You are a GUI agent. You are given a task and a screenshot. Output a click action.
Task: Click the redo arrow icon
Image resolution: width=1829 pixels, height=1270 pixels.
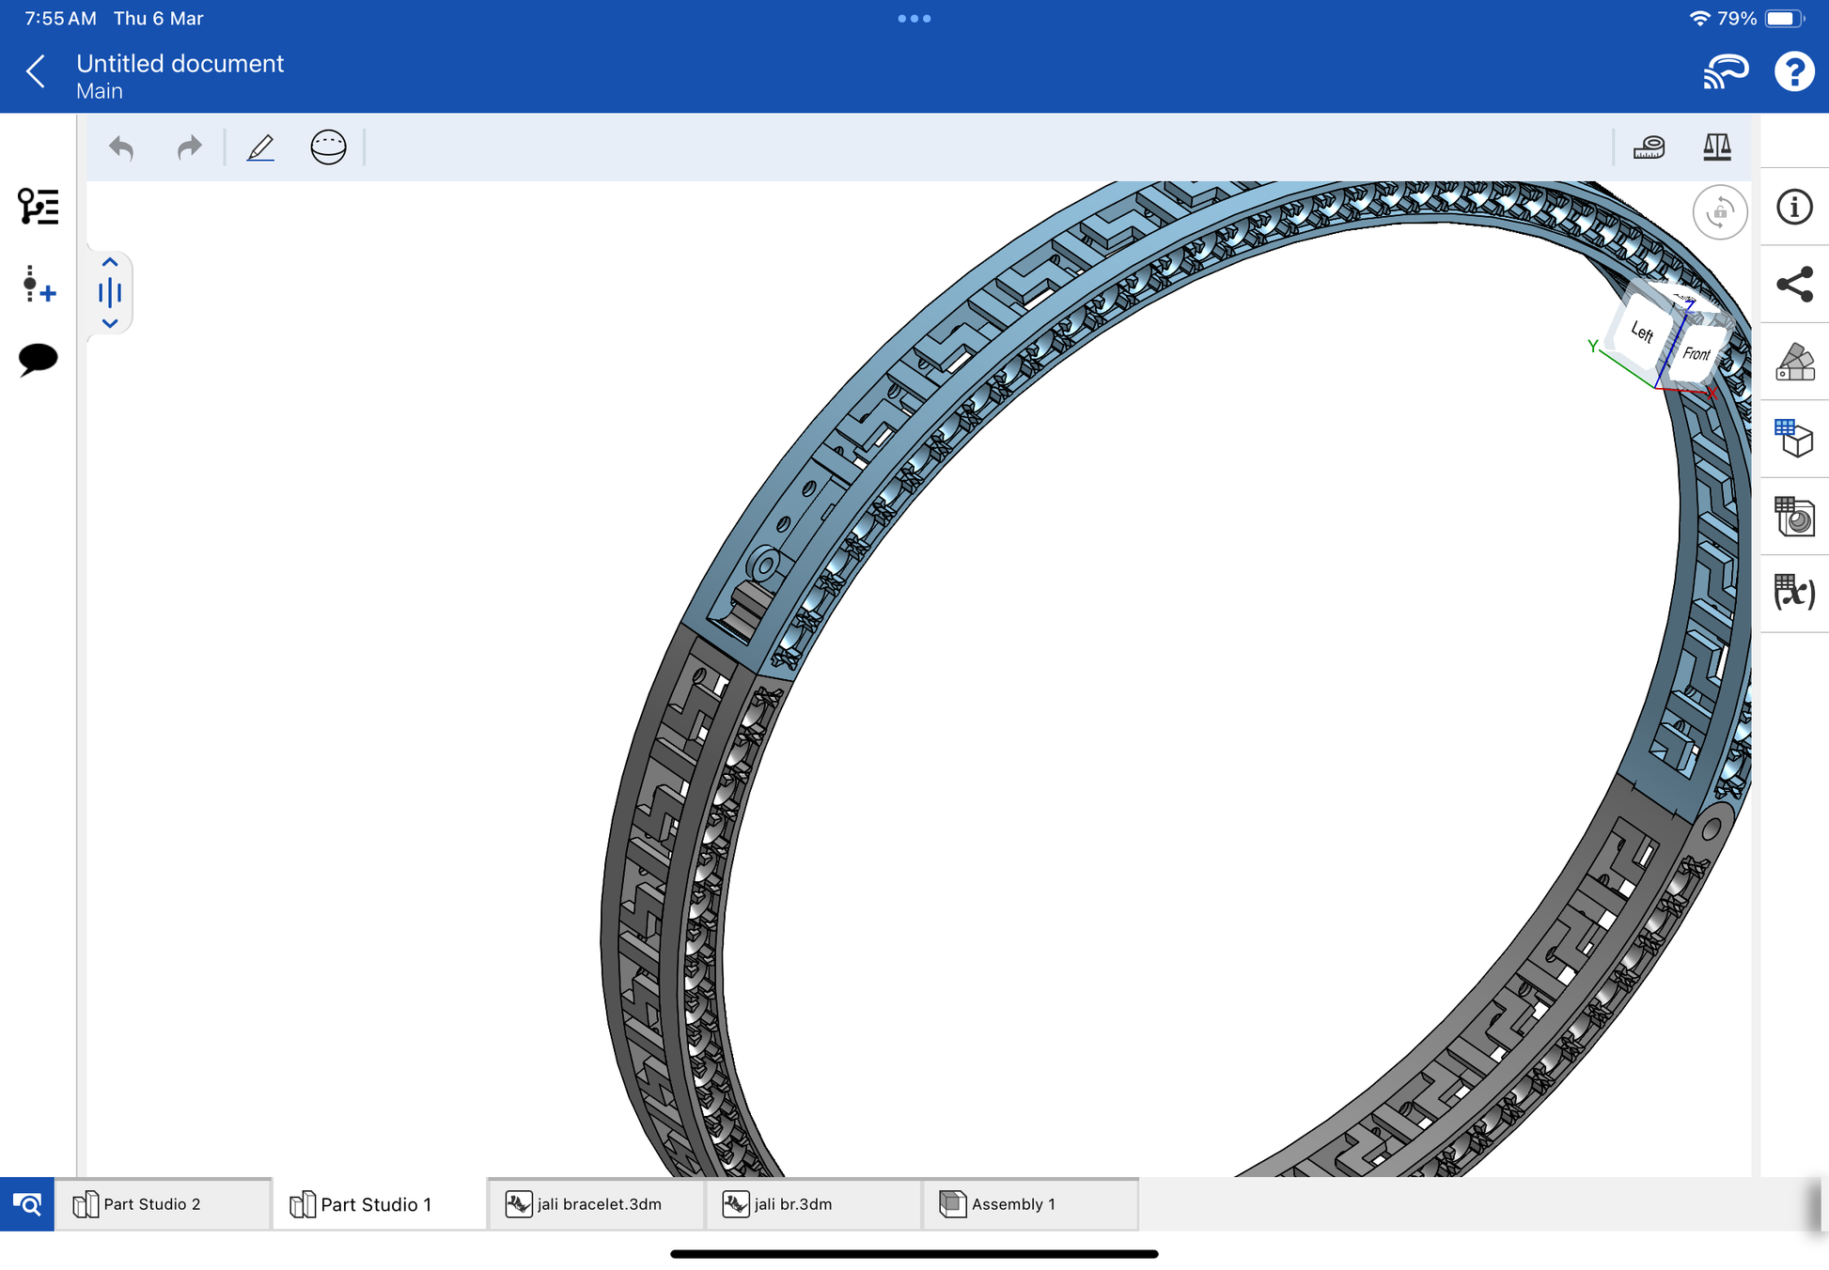pos(189,147)
